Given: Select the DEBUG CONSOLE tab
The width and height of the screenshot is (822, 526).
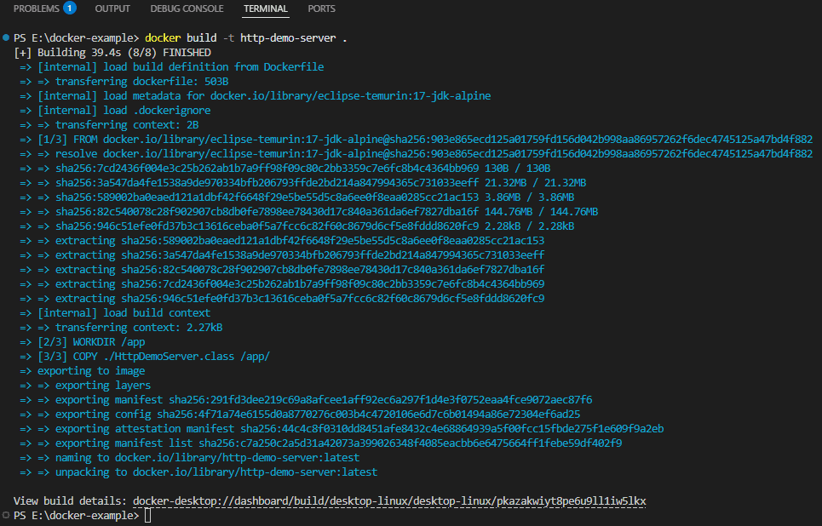Looking at the screenshot, I should (x=187, y=9).
